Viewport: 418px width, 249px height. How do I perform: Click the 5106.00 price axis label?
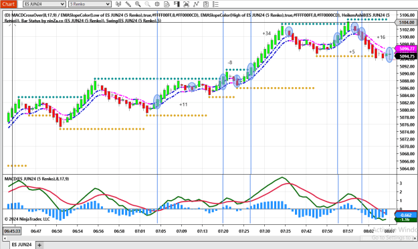coord(407,15)
